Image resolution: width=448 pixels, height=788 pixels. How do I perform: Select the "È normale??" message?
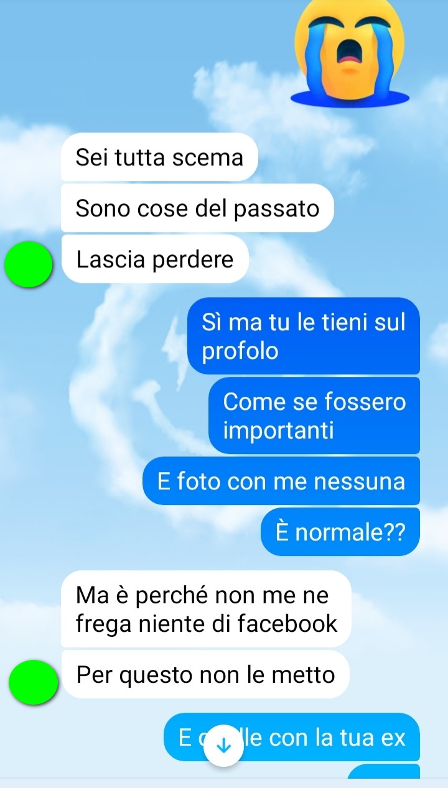point(340,532)
